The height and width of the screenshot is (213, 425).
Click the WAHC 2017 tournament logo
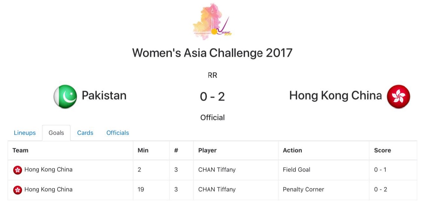pyautogui.click(x=212, y=21)
